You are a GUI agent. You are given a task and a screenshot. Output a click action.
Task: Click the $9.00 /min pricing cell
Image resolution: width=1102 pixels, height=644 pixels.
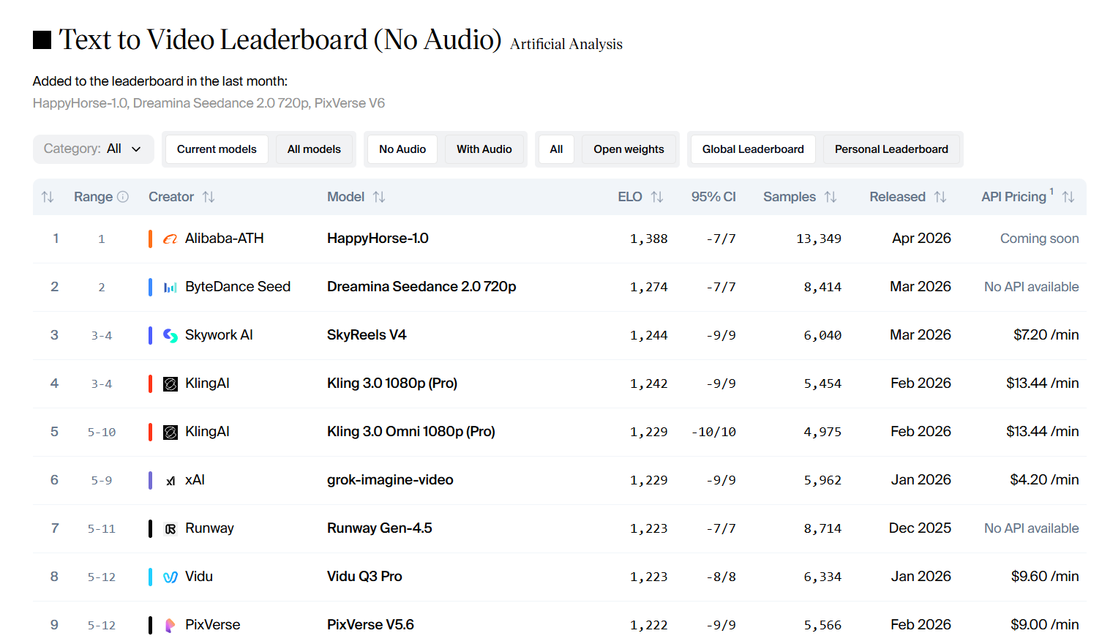click(x=1044, y=625)
